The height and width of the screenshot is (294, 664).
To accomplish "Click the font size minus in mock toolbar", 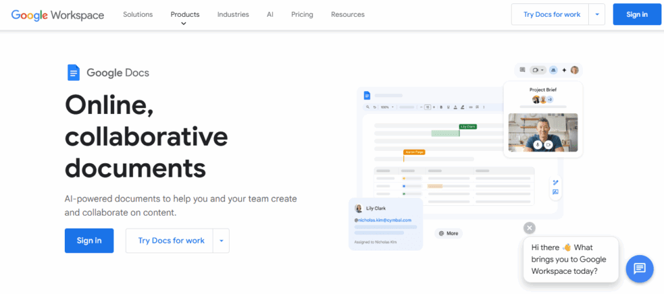I will [421, 107].
